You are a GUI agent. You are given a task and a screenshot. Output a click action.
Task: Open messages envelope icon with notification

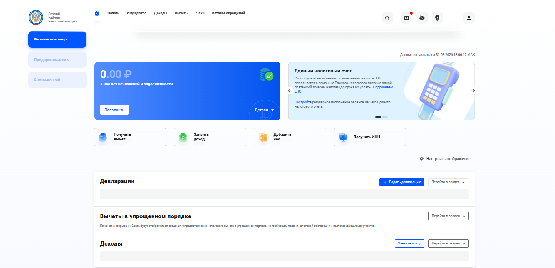tap(406, 18)
